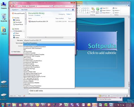This screenshot has width=134, height=107.
Task: Select the star shape in shapes gallery
Action: (x=88, y=12)
